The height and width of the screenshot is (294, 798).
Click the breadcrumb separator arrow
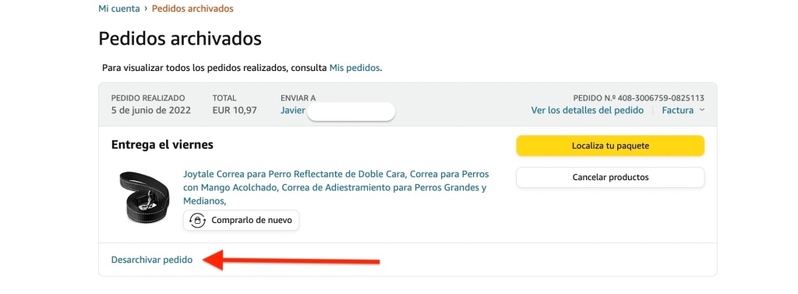(146, 9)
